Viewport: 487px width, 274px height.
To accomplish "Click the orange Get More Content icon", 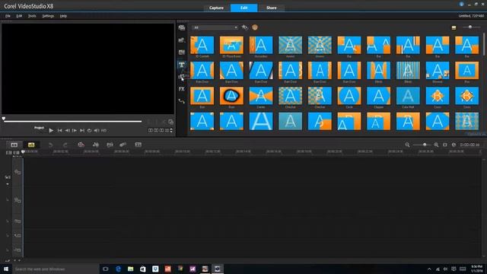I will point(255,27).
